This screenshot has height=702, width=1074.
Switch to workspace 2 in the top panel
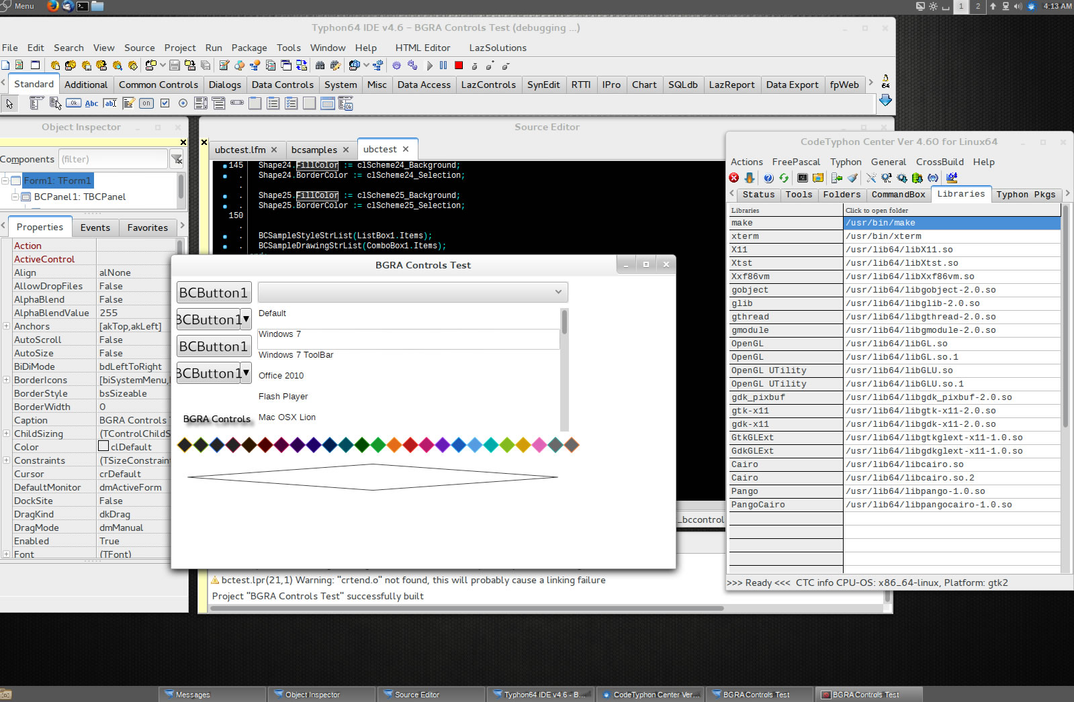coord(977,6)
